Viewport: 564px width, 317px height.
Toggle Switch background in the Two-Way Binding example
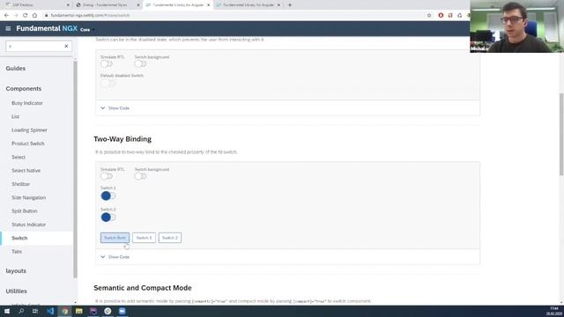[140, 176]
